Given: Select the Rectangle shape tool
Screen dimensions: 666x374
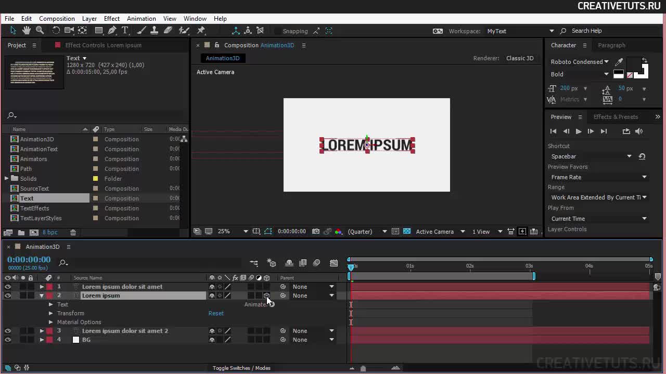Looking at the screenshot, I should tap(99, 31).
